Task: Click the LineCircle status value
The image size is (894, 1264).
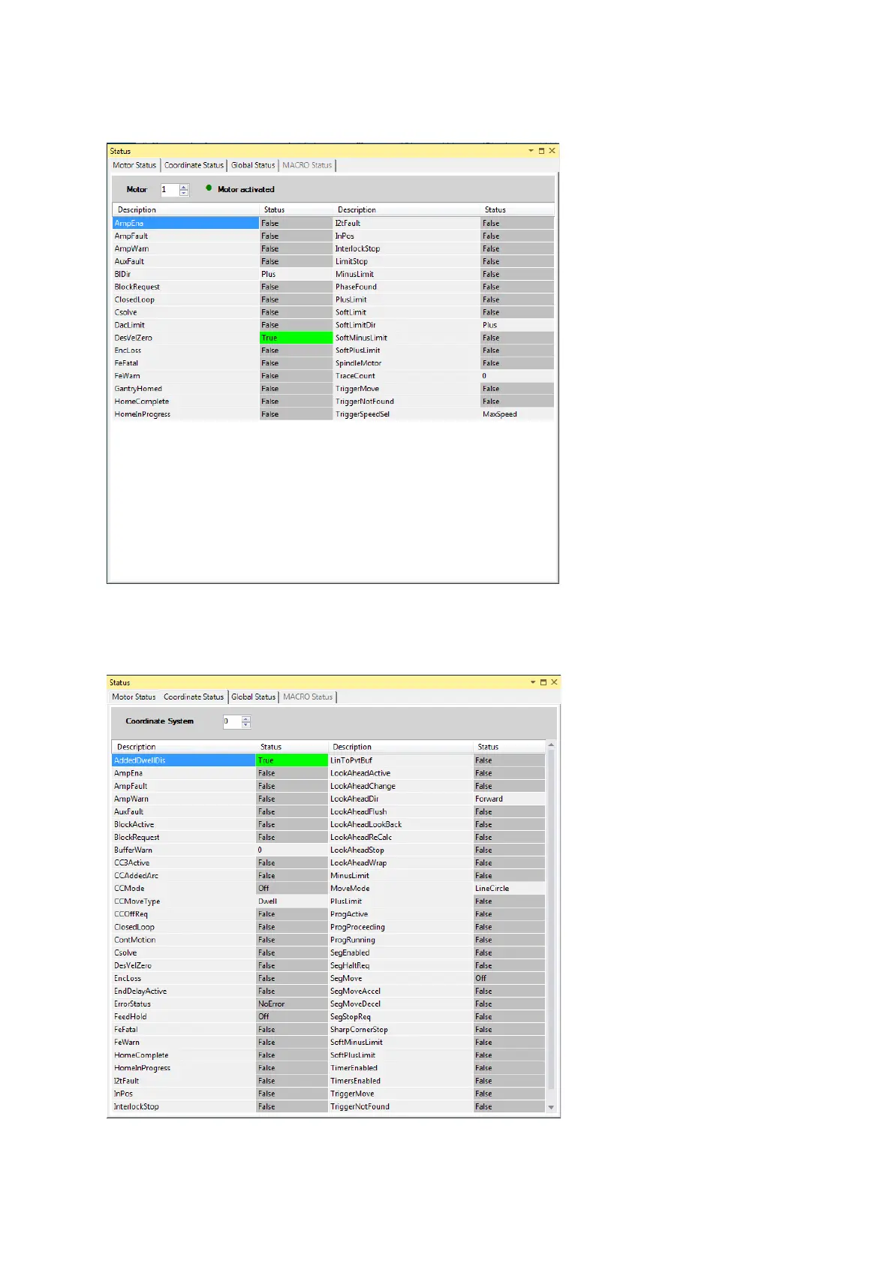Action: click(x=492, y=889)
